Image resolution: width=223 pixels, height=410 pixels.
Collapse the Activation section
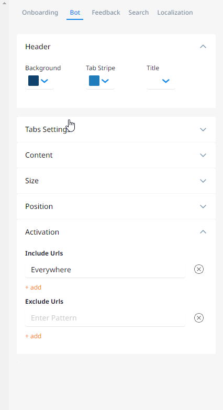[203, 232]
